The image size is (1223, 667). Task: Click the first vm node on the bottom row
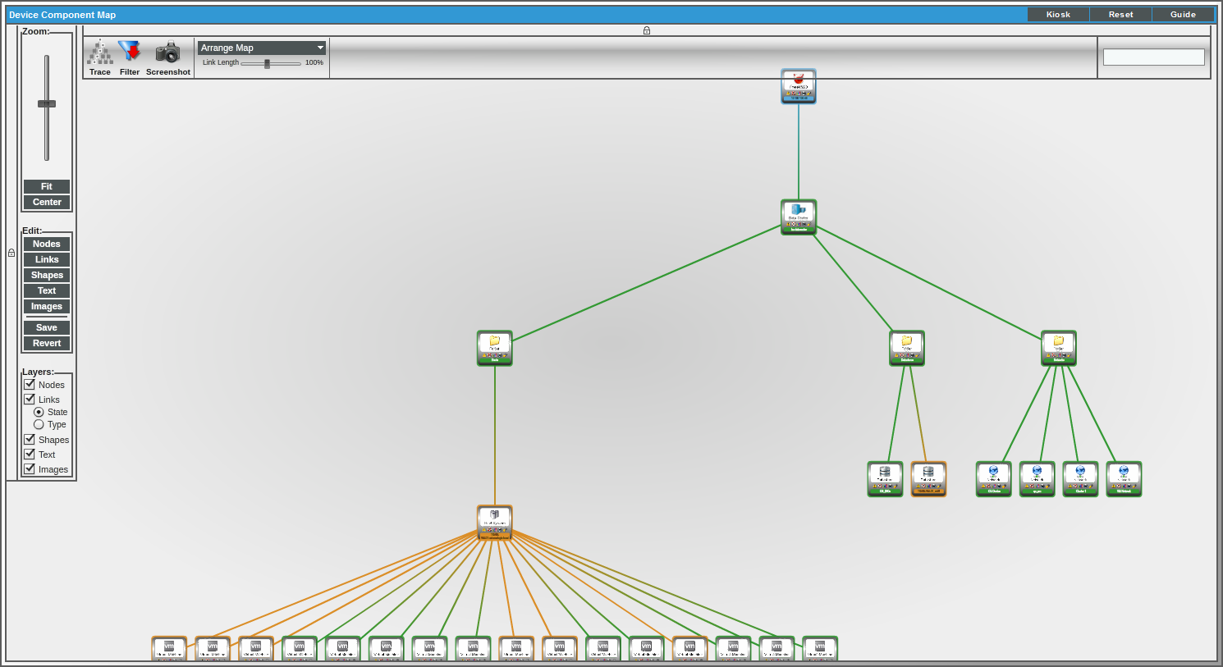pos(169,647)
